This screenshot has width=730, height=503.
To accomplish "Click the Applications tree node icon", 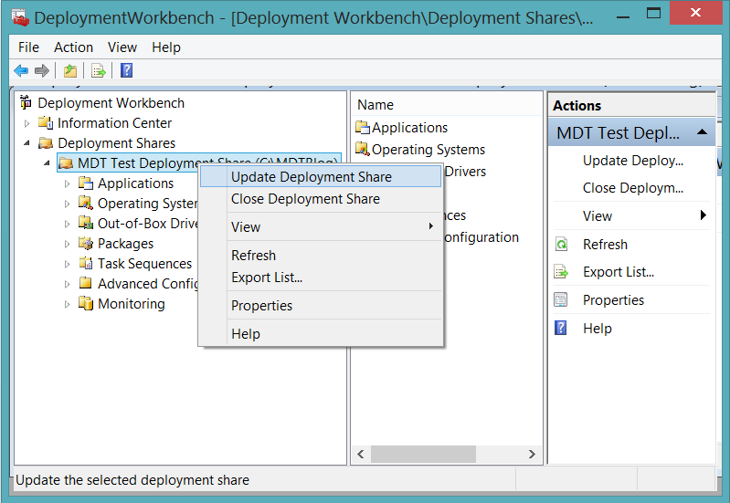I will click(86, 183).
